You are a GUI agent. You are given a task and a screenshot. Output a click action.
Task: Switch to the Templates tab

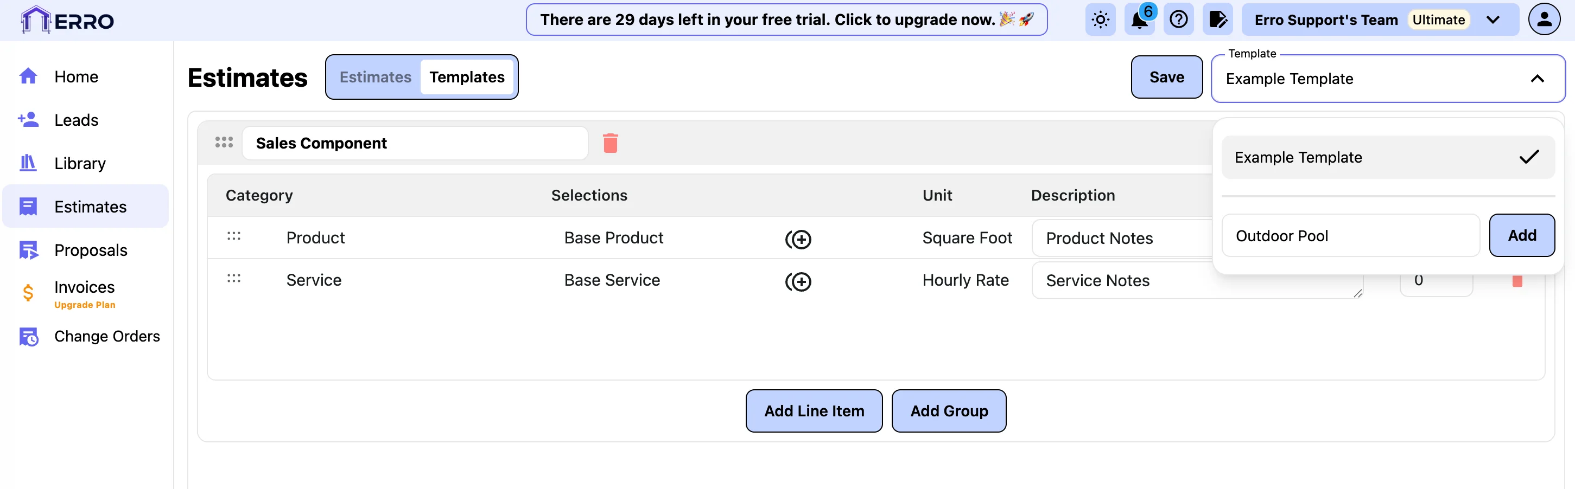click(467, 77)
